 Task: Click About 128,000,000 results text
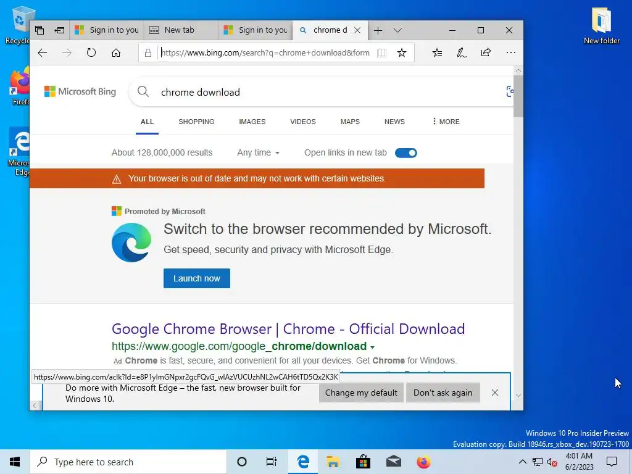tap(162, 153)
